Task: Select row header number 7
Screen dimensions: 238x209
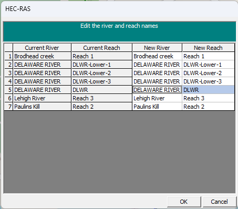Action: click(8, 107)
